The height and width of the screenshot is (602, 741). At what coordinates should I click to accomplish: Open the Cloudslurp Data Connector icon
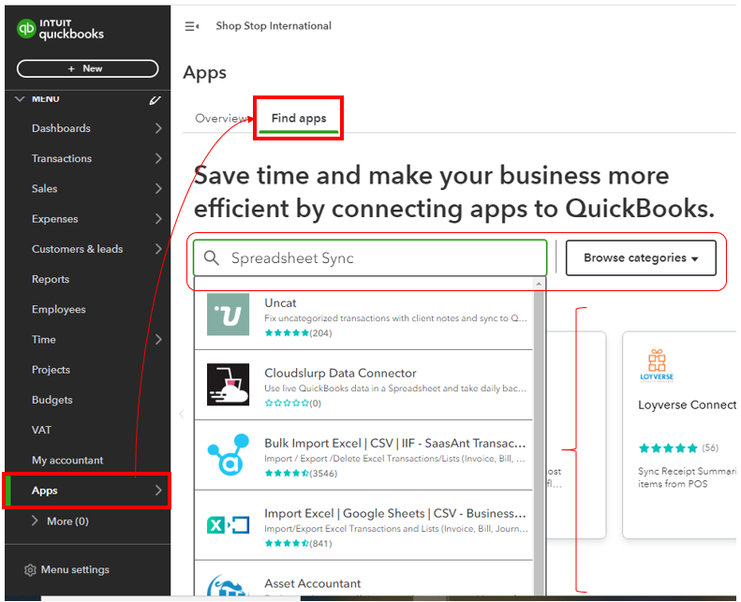click(229, 385)
